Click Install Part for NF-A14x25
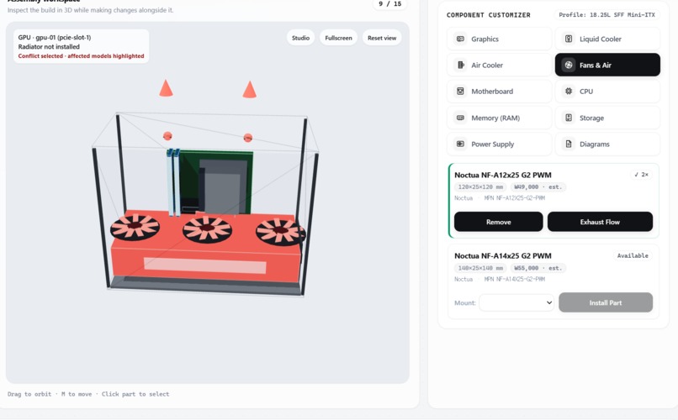This screenshot has width=678, height=420. click(x=606, y=302)
